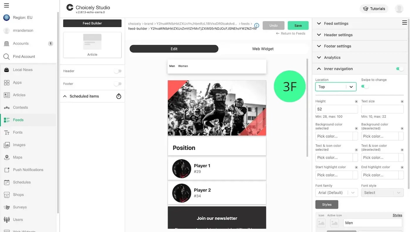Screen dimensions: 410x232
Task: Open Push Notifications in the sidebar
Action: point(28,170)
